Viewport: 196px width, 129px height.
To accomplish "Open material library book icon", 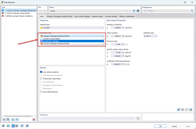I will click(138, 11).
